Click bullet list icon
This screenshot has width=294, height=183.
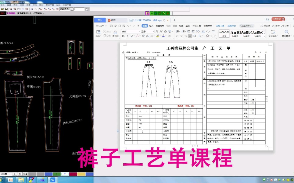tap(177, 31)
